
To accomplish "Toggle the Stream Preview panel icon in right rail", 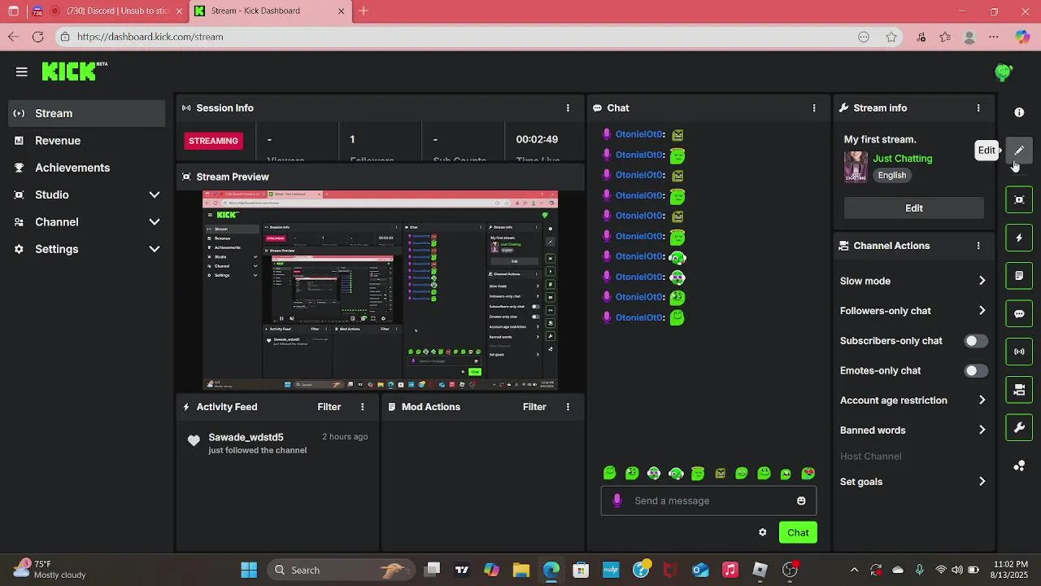I will [x=1019, y=199].
